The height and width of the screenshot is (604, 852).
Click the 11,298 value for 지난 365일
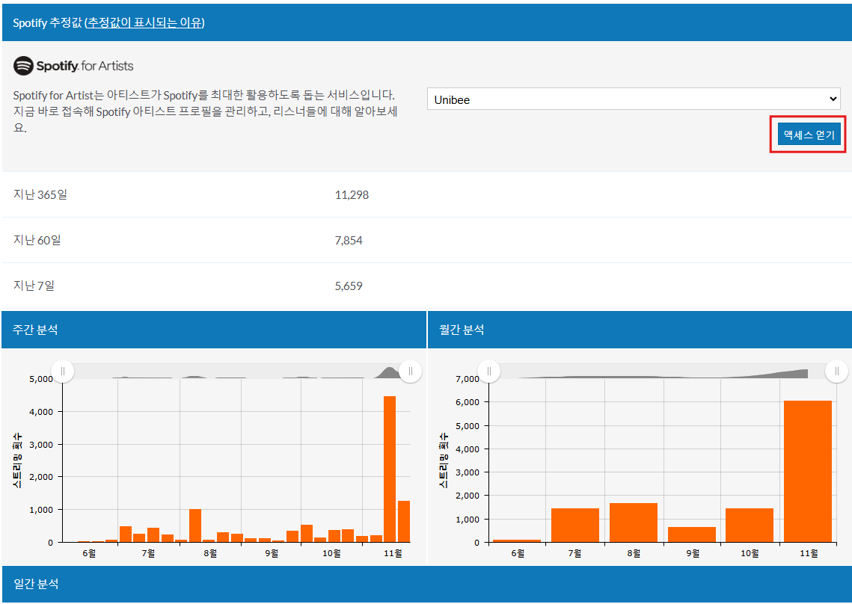pos(352,194)
